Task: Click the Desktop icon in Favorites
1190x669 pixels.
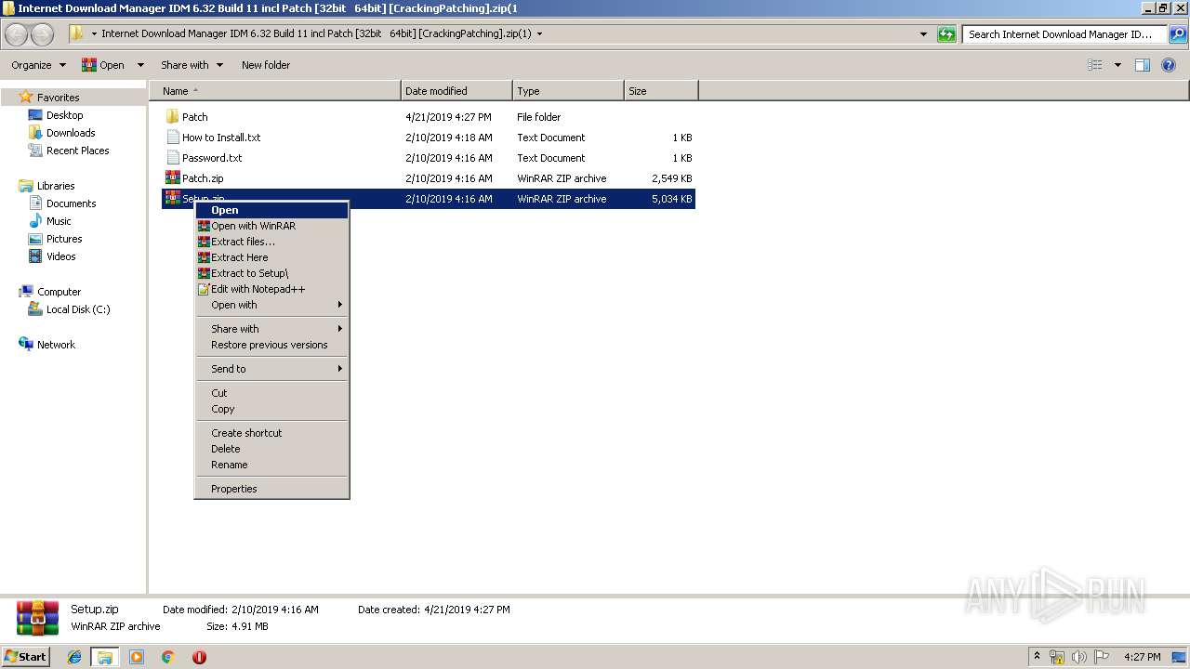Action: 35,115
